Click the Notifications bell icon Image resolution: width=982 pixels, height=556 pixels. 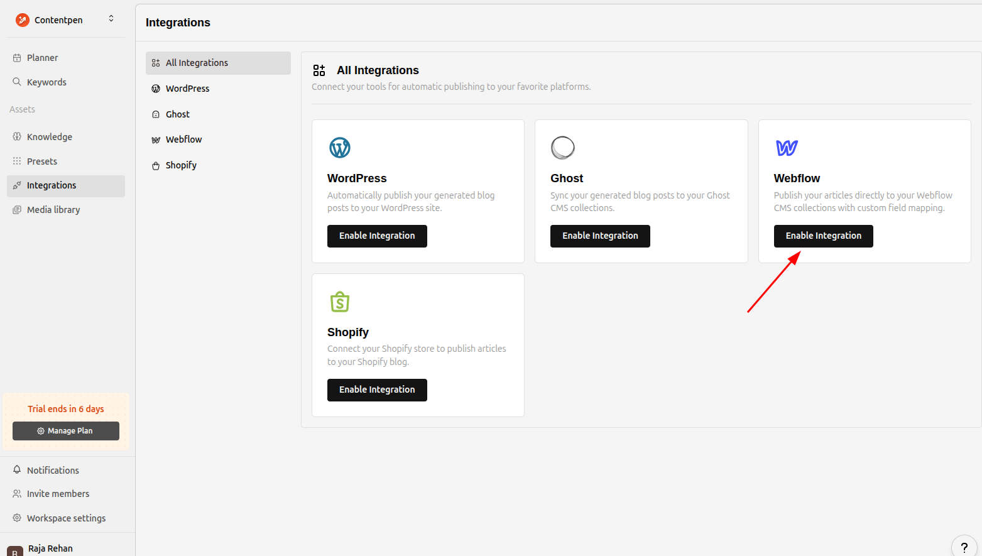point(17,470)
